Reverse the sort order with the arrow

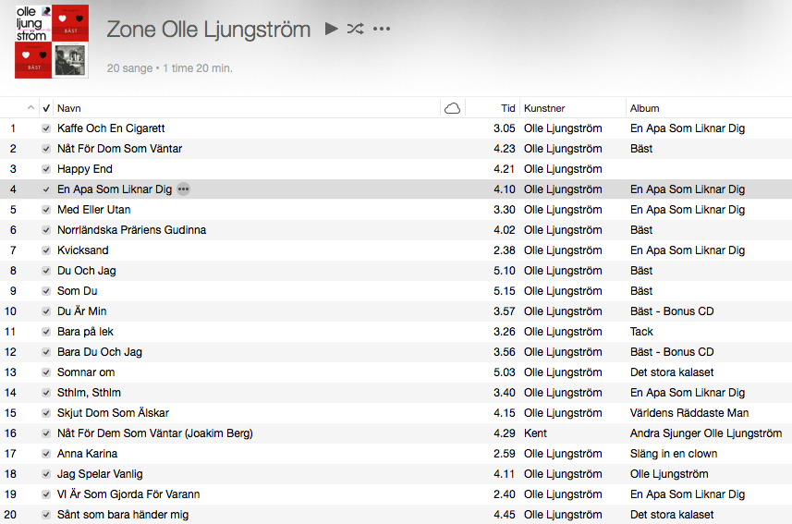30,107
